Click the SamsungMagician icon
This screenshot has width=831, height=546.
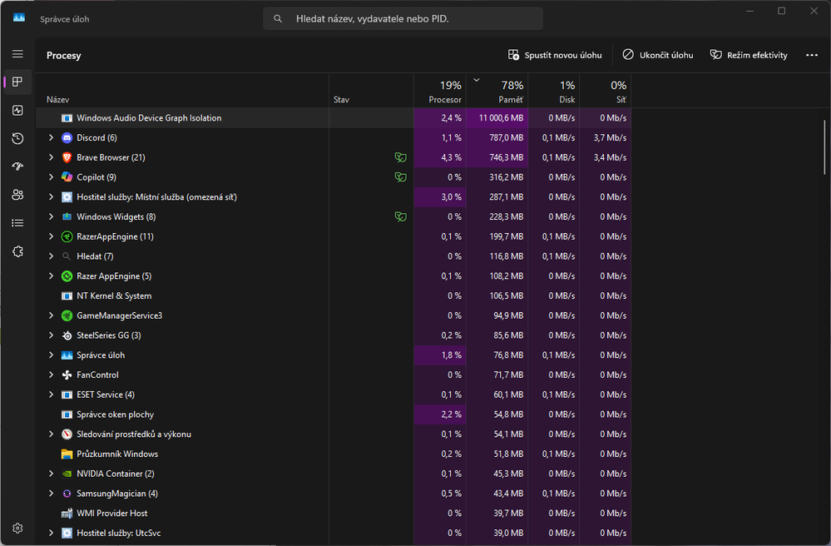67,494
